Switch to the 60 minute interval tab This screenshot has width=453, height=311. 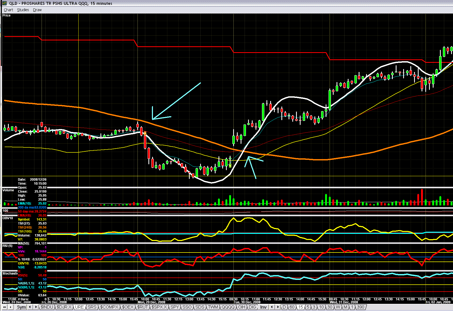[292, 307]
